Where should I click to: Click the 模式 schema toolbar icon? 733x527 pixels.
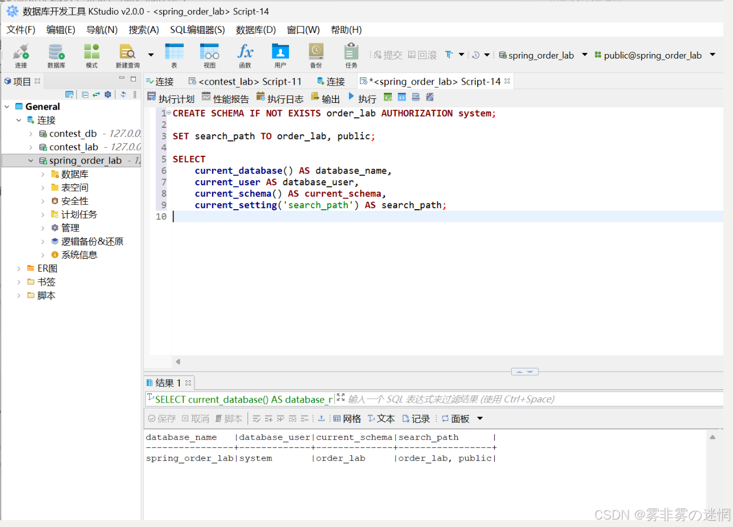click(92, 55)
